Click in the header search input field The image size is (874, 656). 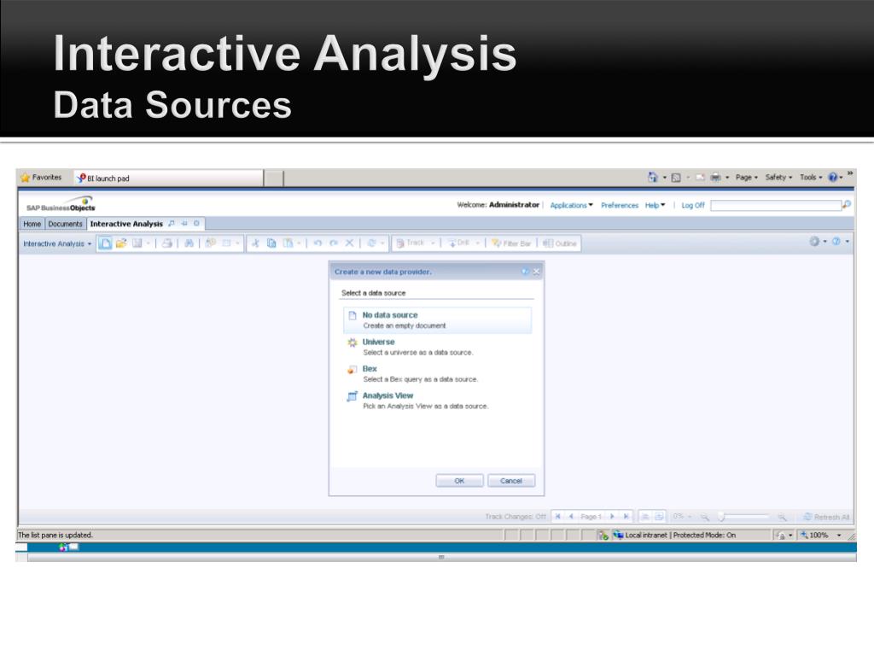coord(776,205)
